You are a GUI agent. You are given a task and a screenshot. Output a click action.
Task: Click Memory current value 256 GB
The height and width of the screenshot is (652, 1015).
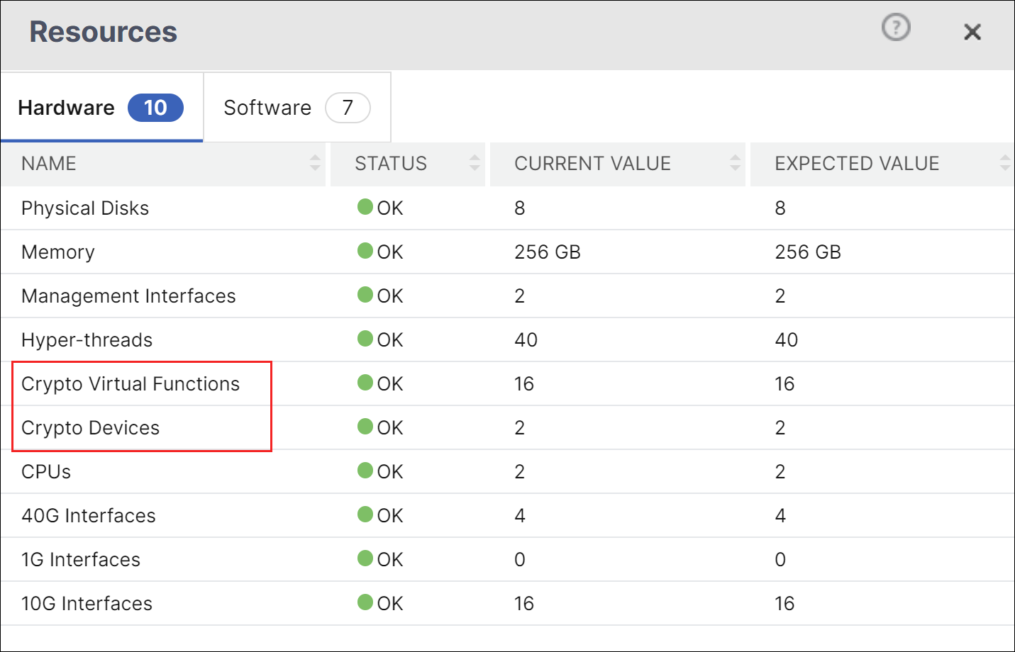coord(548,252)
